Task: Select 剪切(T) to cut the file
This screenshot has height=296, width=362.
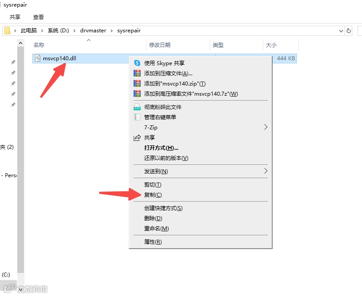Action: 200,184
